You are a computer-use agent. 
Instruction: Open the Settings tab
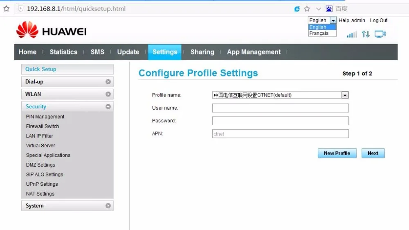(165, 52)
